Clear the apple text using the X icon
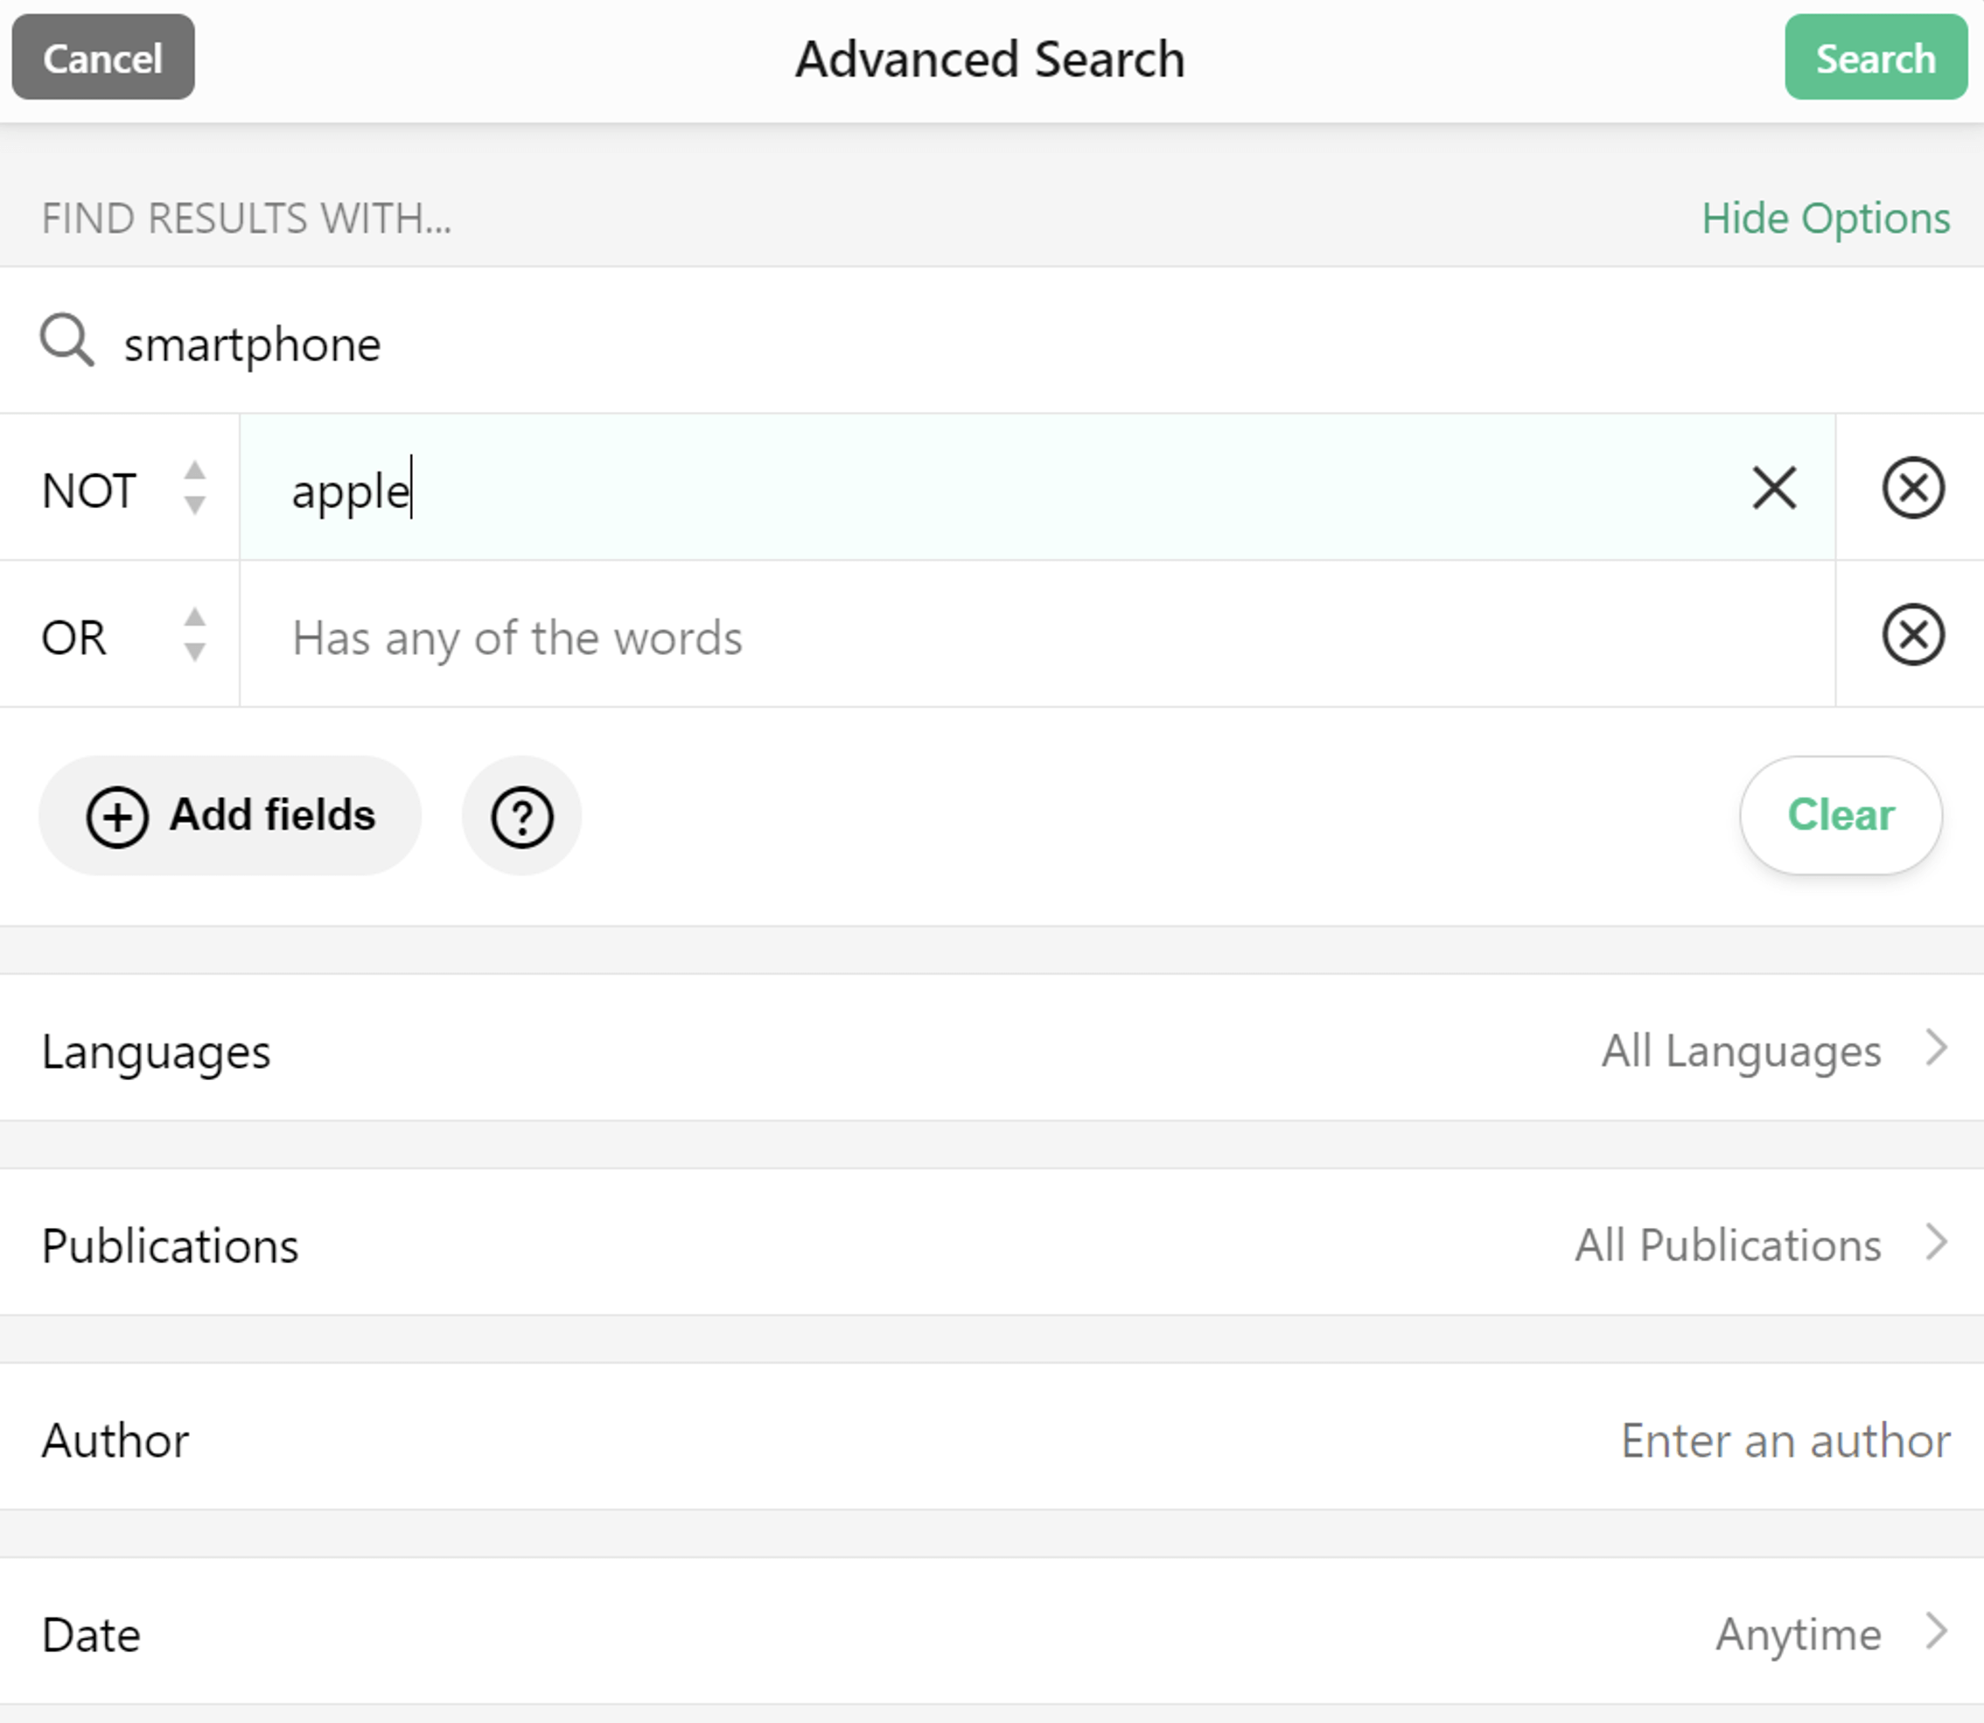 tap(1772, 488)
